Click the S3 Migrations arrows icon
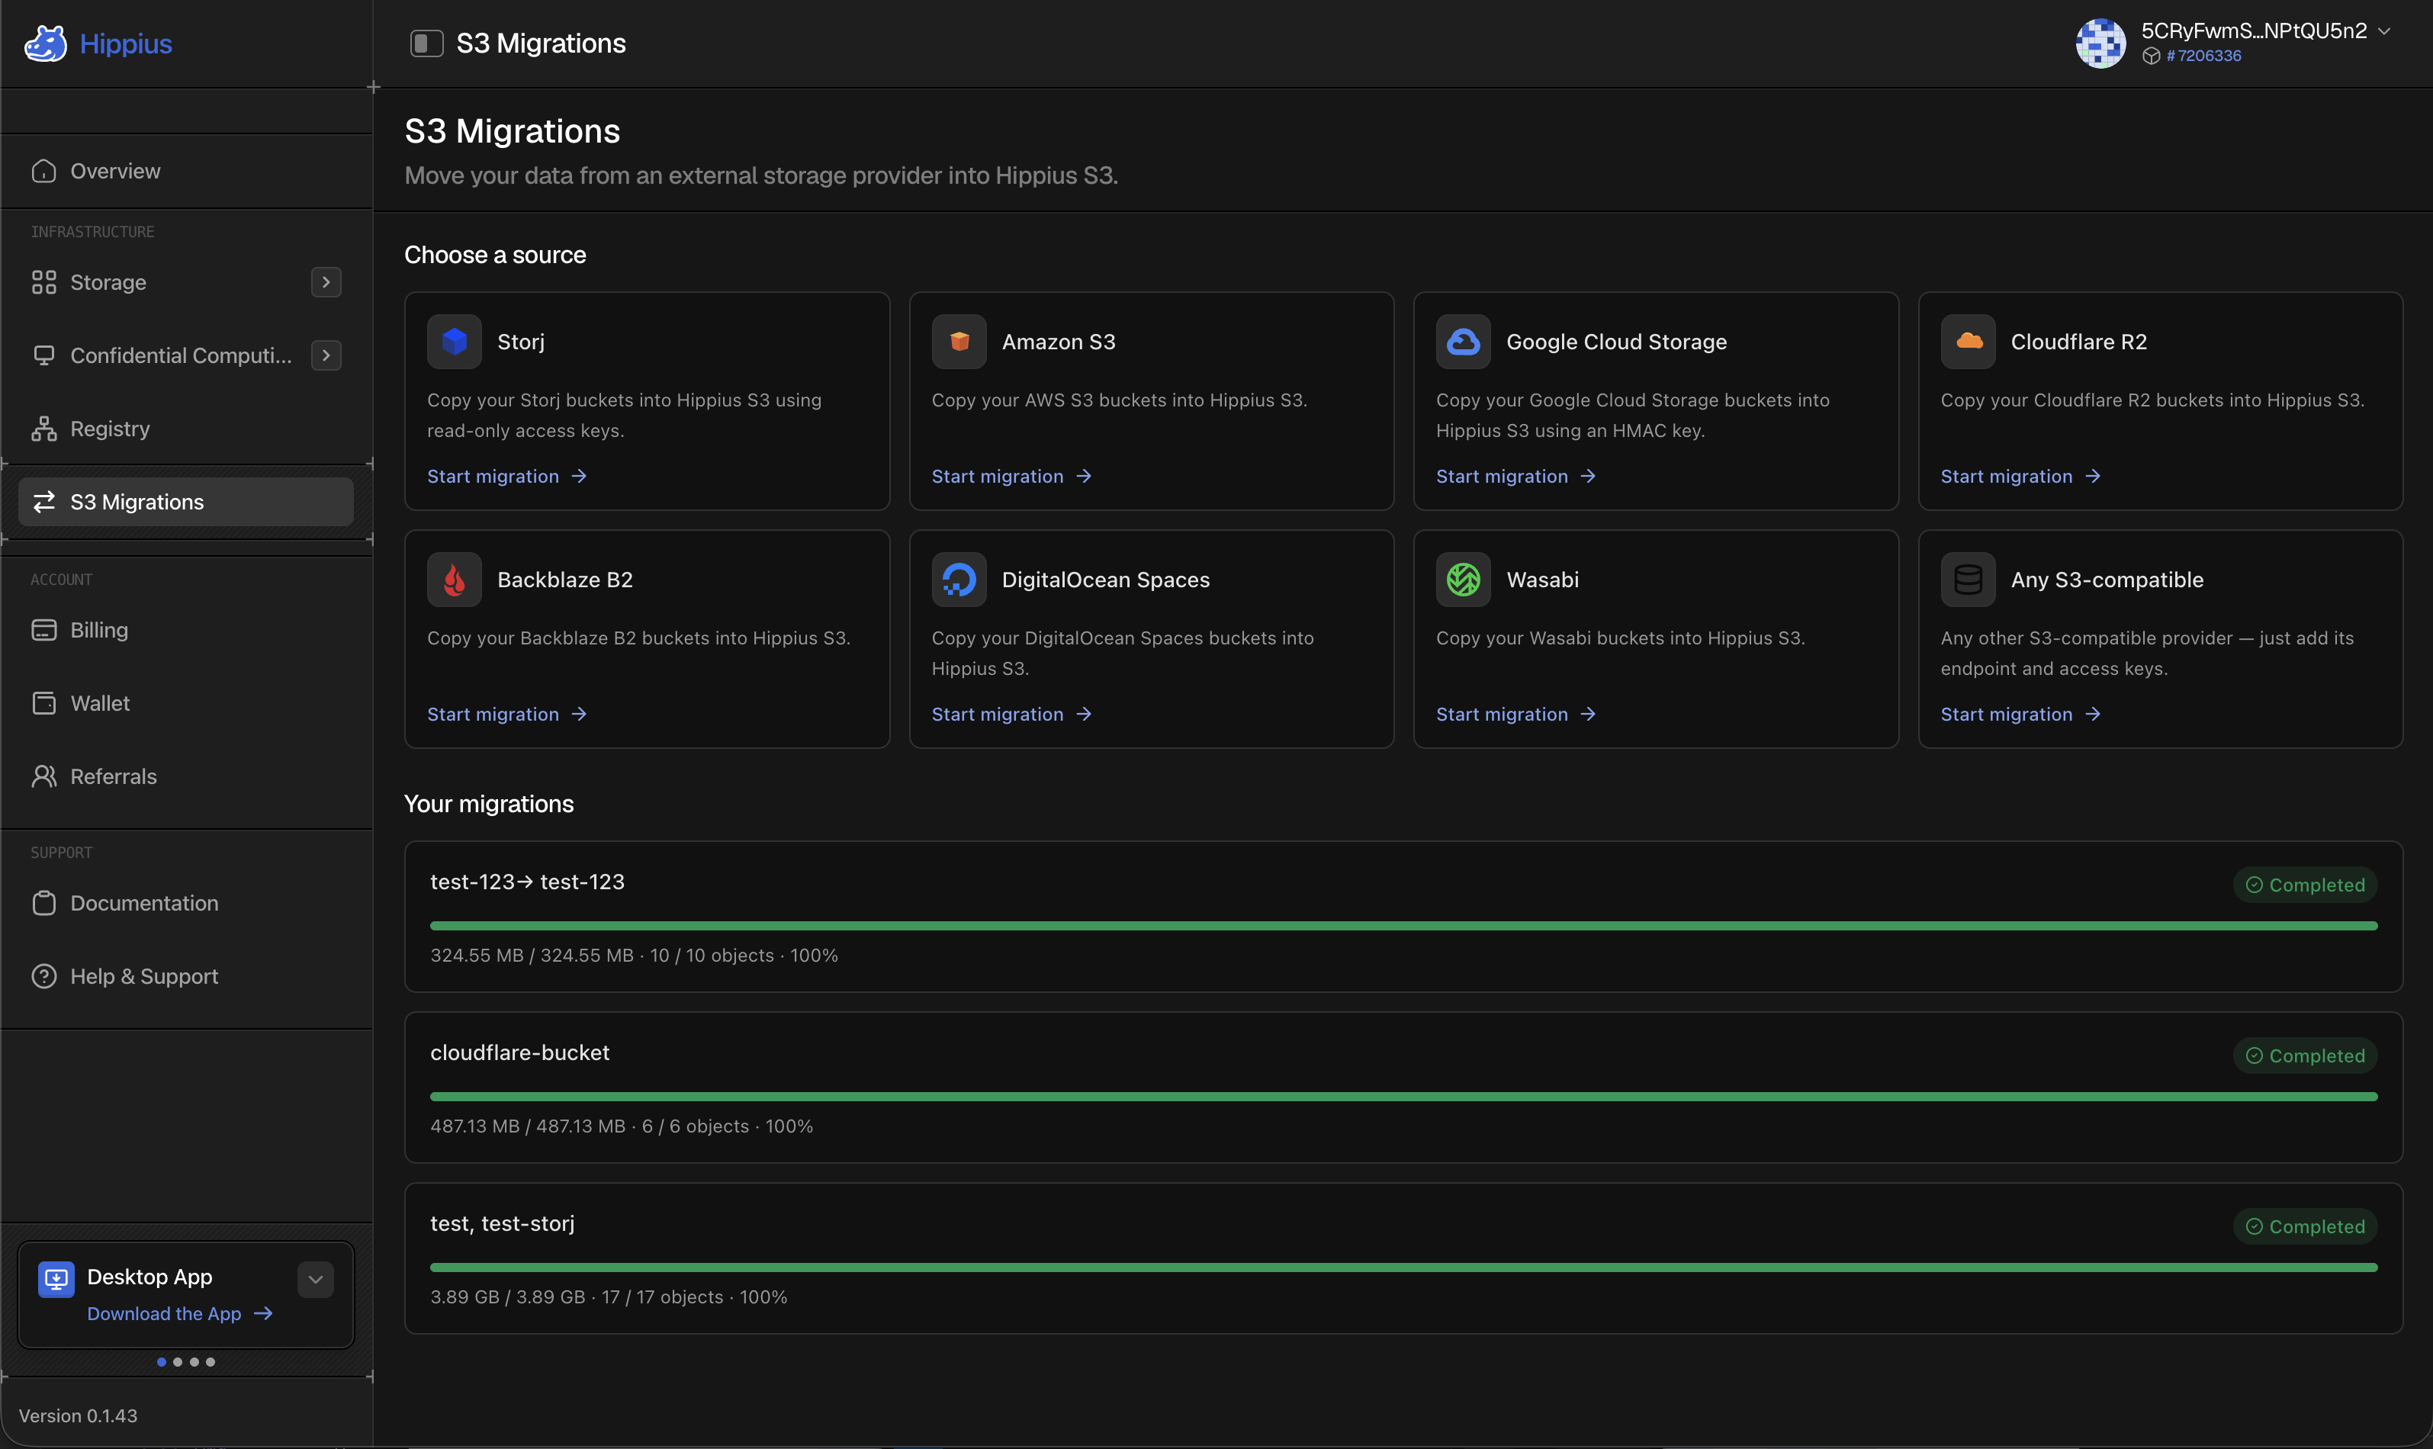This screenshot has height=1449, width=2433. click(x=44, y=502)
